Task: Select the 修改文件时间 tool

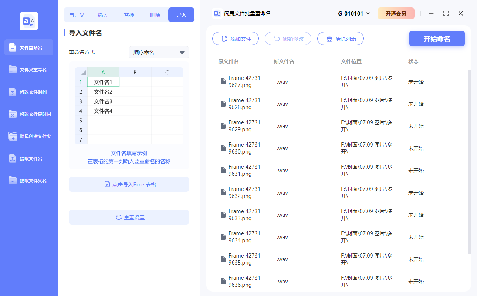Action: (28, 92)
